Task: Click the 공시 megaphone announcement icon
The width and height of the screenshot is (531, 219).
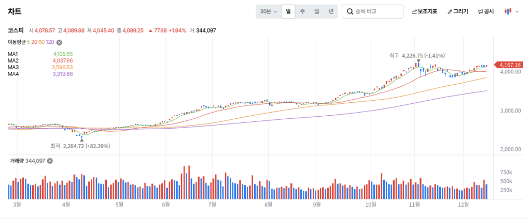Action: coord(481,11)
